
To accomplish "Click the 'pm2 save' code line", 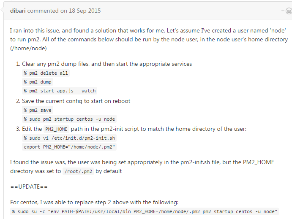I will [x=38, y=110].
